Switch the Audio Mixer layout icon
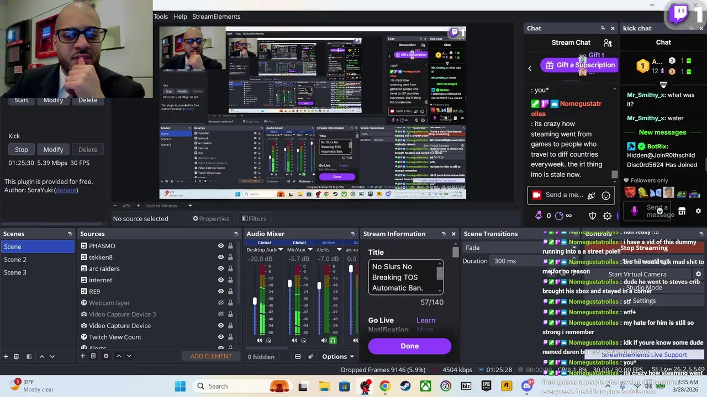The image size is (707, 397). pyautogui.click(x=298, y=357)
